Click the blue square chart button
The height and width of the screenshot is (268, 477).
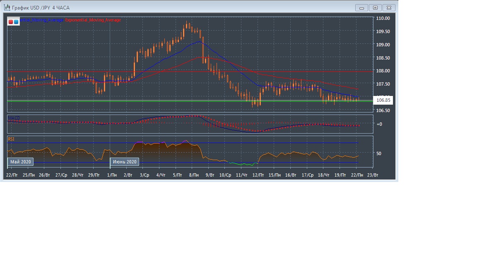(16, 22)
